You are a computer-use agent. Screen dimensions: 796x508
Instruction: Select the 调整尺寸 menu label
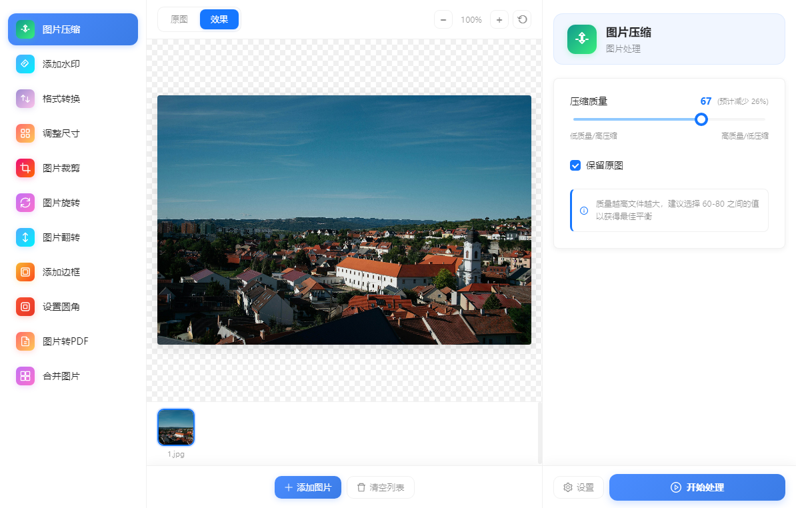click(x=61, y=133)
